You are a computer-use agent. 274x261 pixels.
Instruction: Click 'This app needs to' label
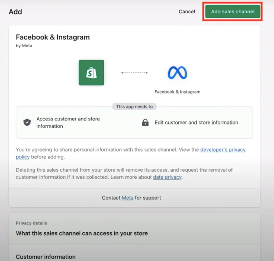pyautogui.click(x=134, y=106)
